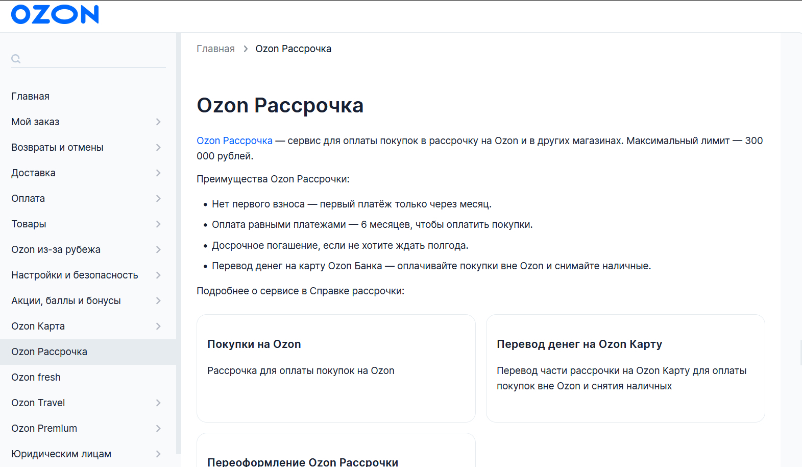Expand the Оплата section chevron
The width and height of the screenshot is (802, 467).
point(158,199)
